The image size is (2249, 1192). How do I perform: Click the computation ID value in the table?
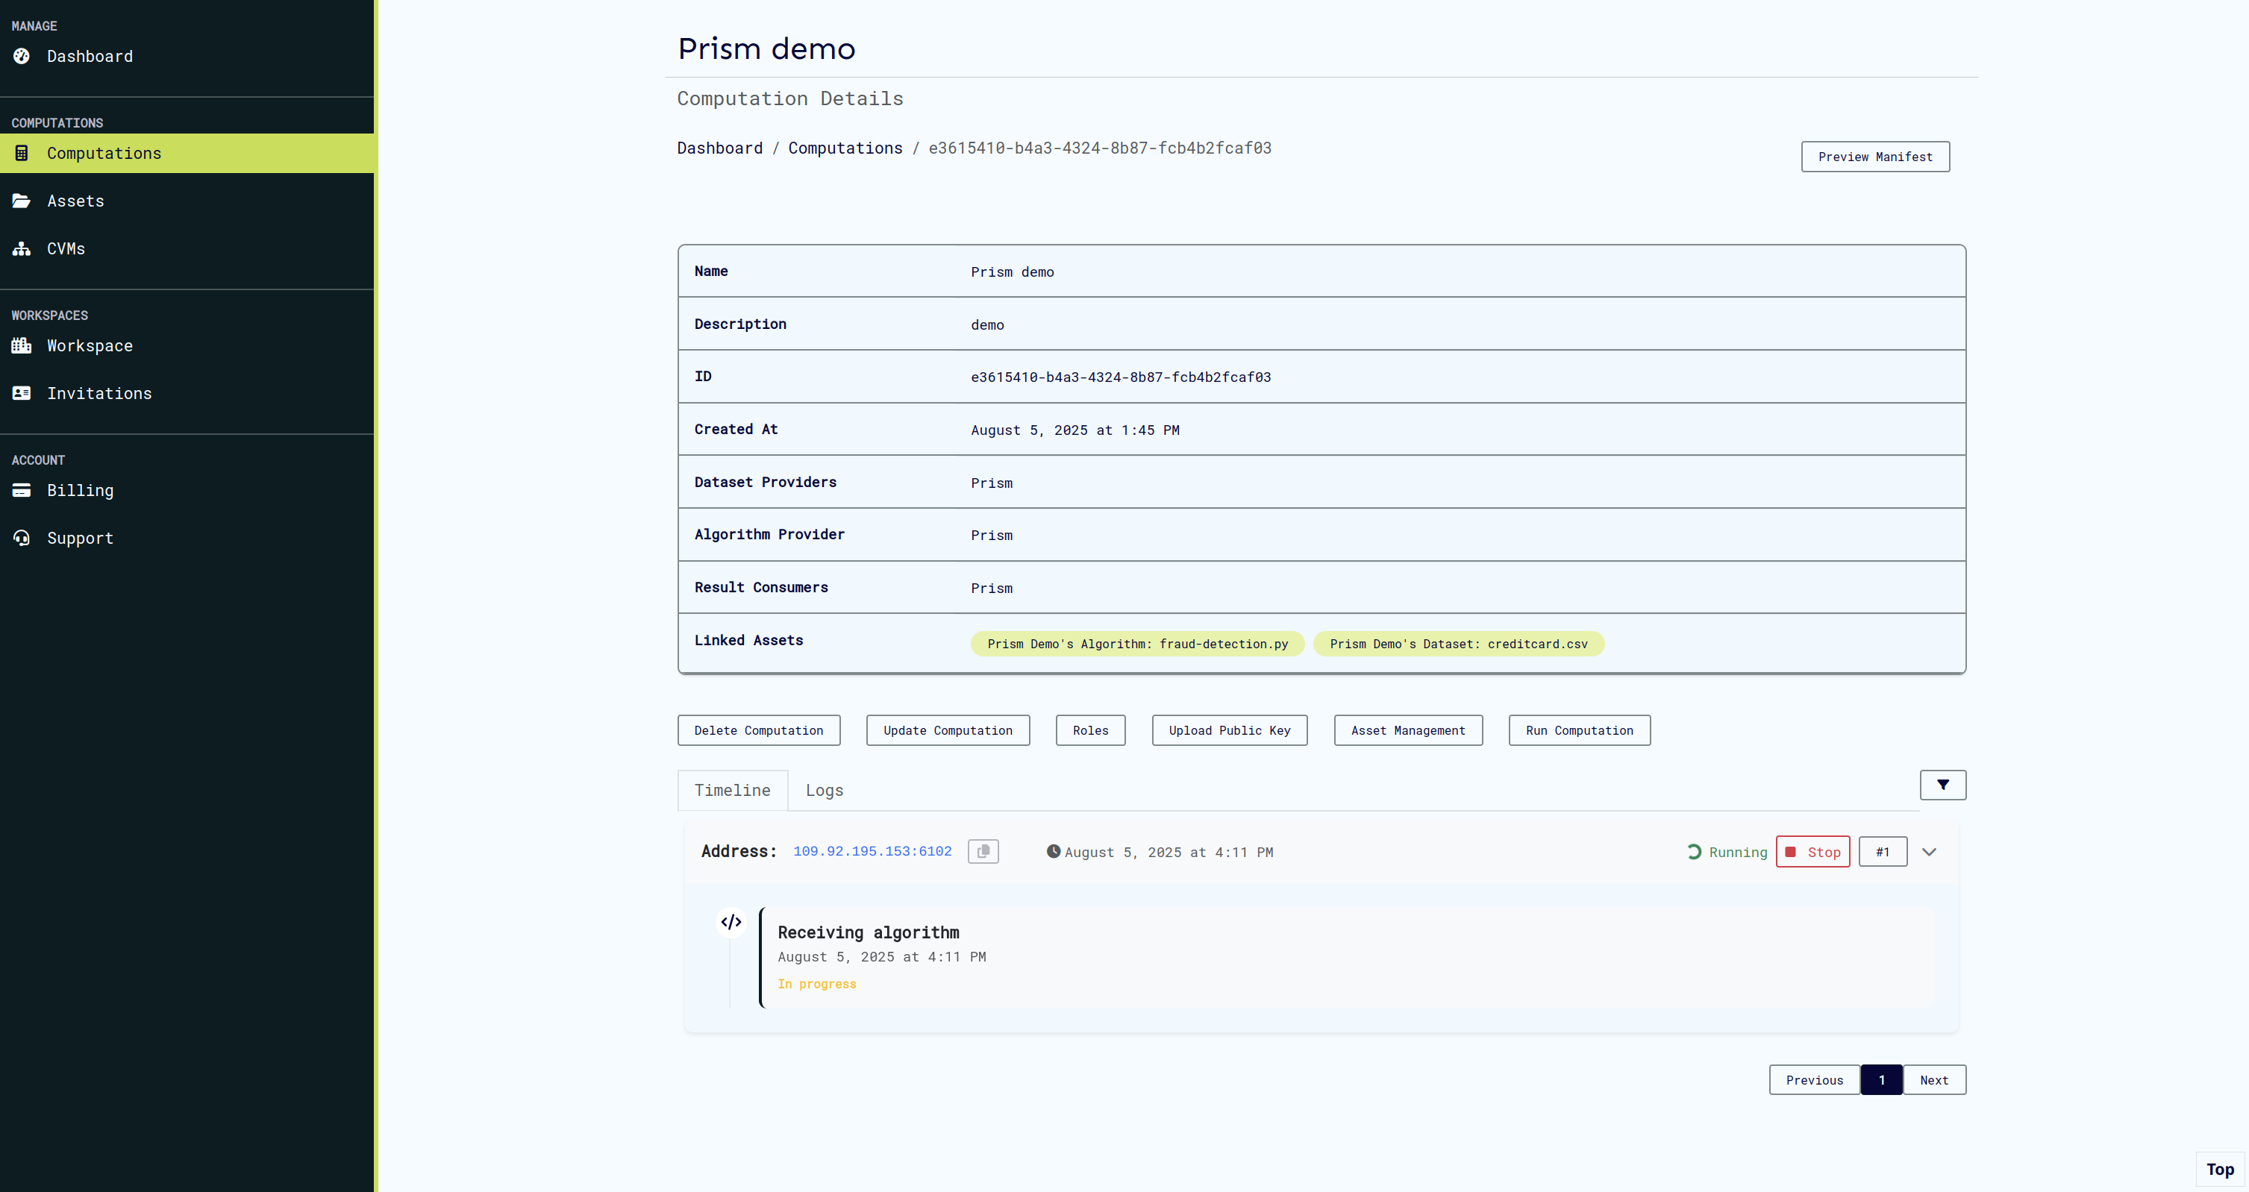tap(1121, 377)
